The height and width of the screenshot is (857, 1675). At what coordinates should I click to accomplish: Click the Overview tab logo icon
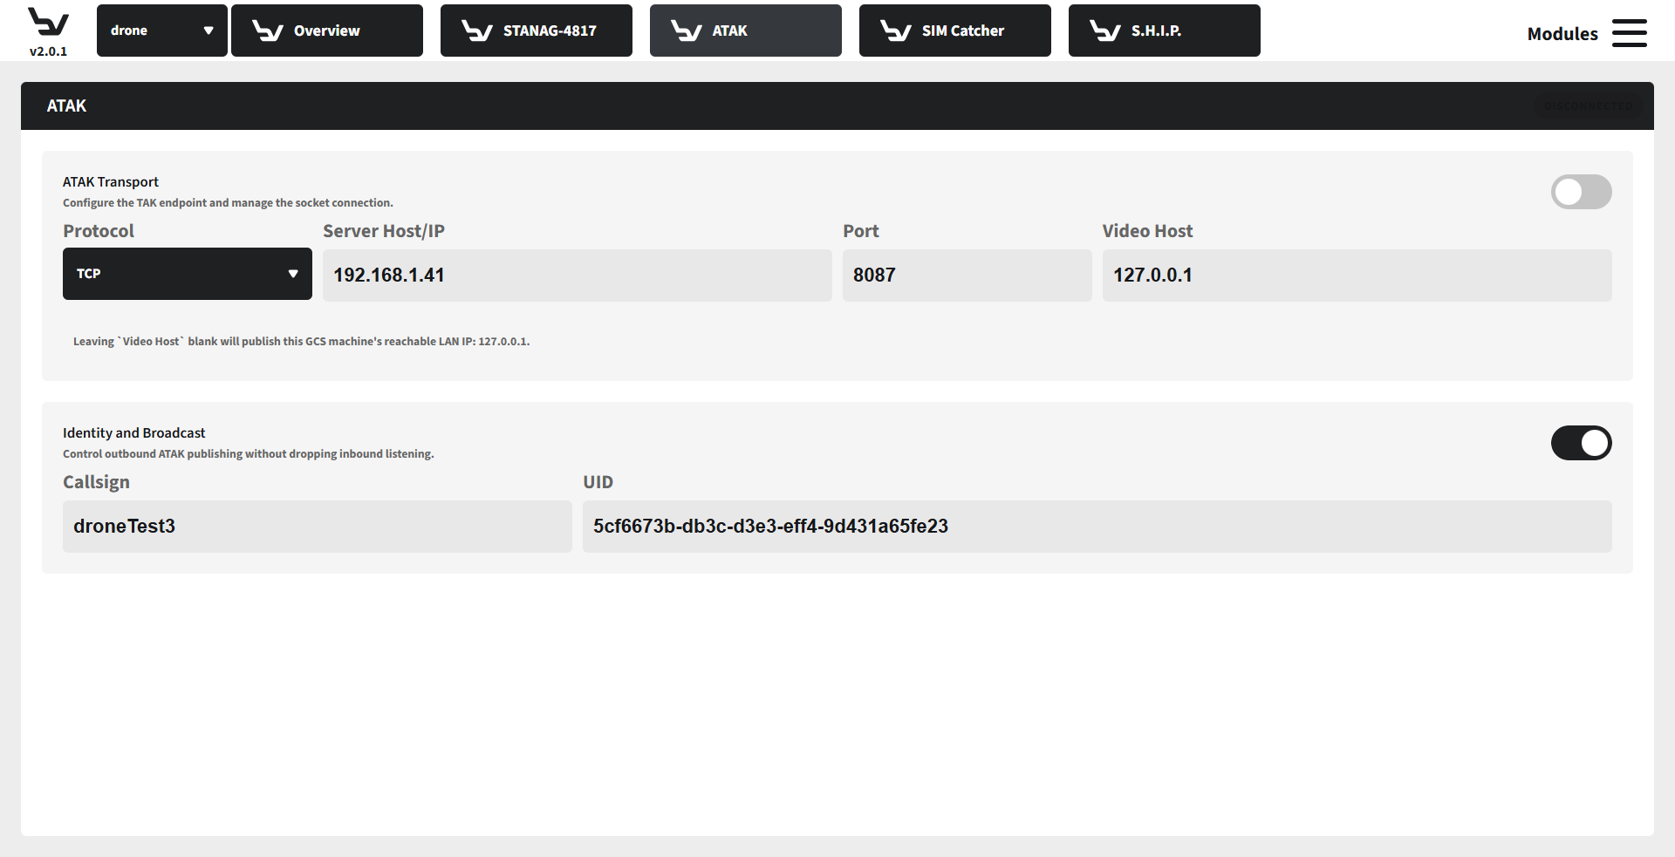[x=267, y=31]
